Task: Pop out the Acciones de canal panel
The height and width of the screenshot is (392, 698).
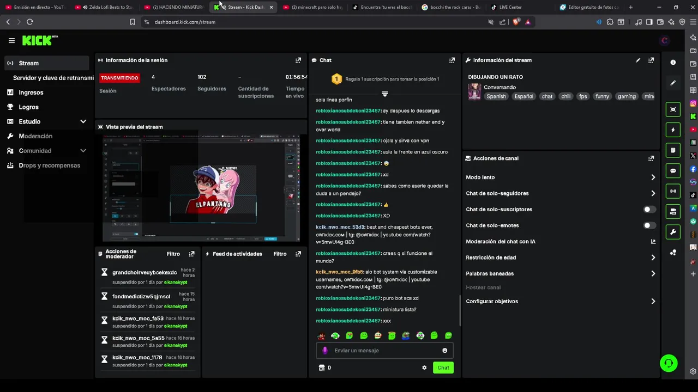Action: pos(651,158)
